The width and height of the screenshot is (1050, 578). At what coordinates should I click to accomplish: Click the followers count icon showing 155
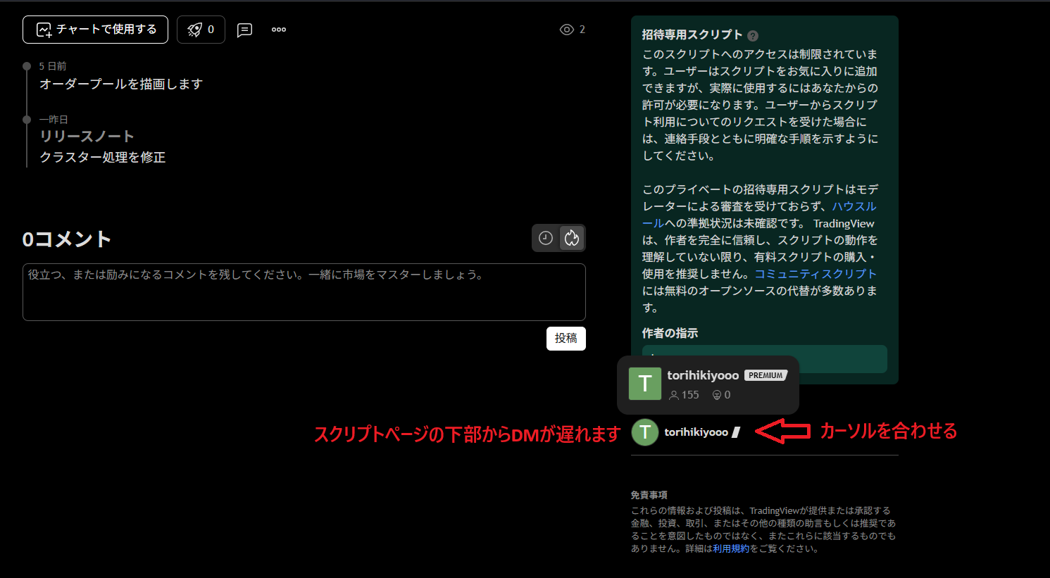pos(673,395)
